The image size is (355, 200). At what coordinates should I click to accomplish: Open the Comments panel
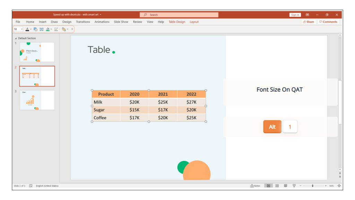(328, 22)
